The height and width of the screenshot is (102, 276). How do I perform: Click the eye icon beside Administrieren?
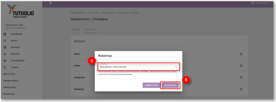tap(253, 3)
